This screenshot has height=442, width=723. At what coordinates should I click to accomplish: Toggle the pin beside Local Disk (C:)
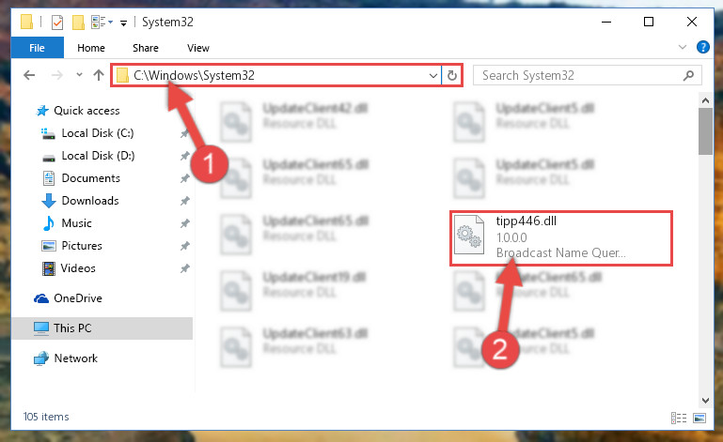click(x=184, y=133)
